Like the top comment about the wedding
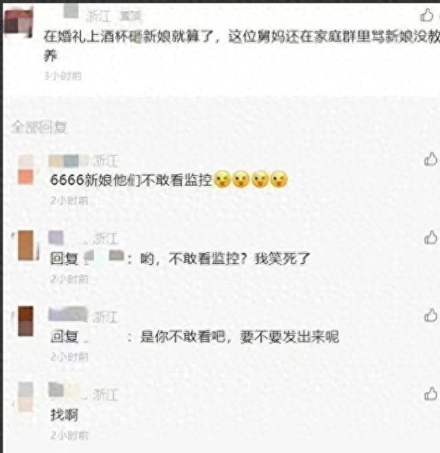 [426, 15]
